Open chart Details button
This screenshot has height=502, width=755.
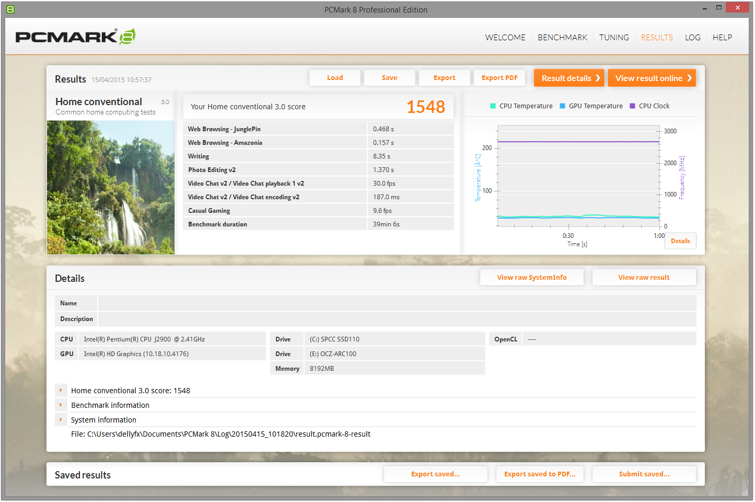(680, 241)
